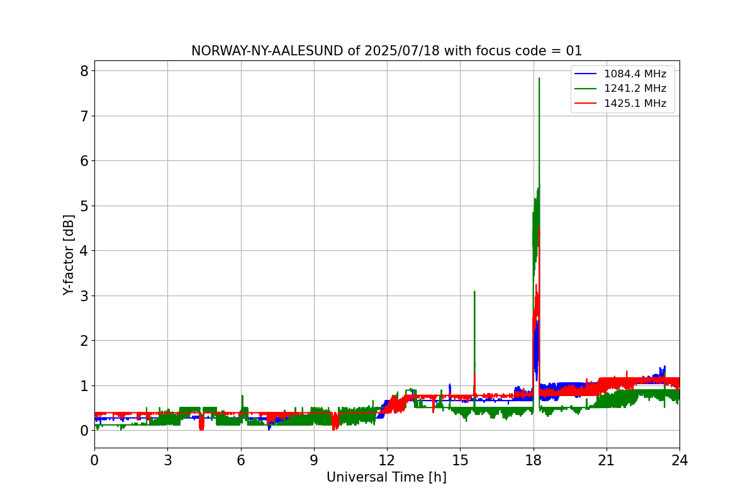Click x-axis tick label 6
Screen dimensions: 755x503
(x=240, y=460)
